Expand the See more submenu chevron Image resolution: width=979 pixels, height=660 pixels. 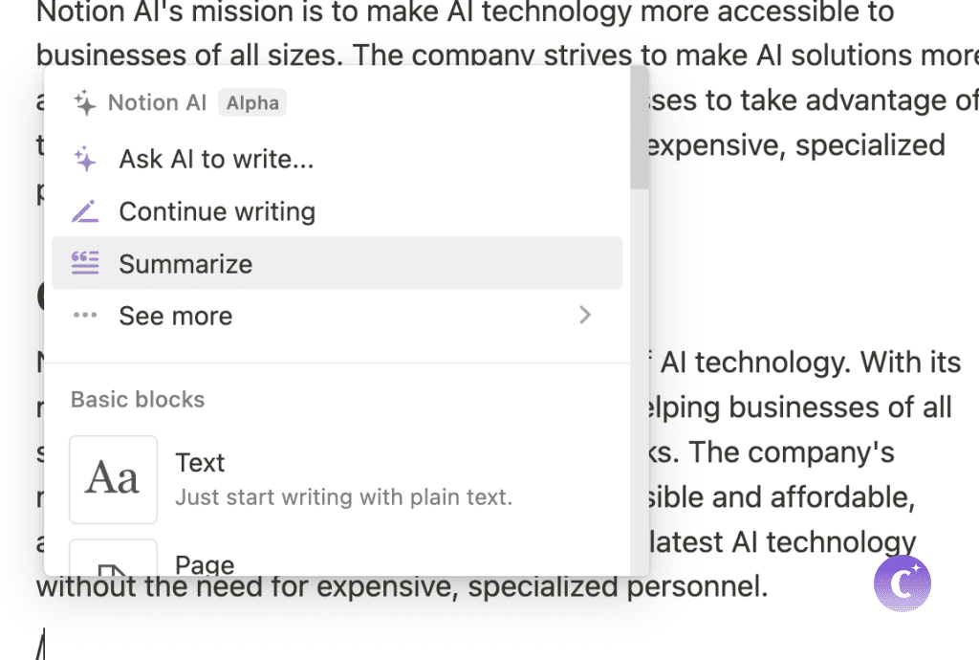coord(585,316)
